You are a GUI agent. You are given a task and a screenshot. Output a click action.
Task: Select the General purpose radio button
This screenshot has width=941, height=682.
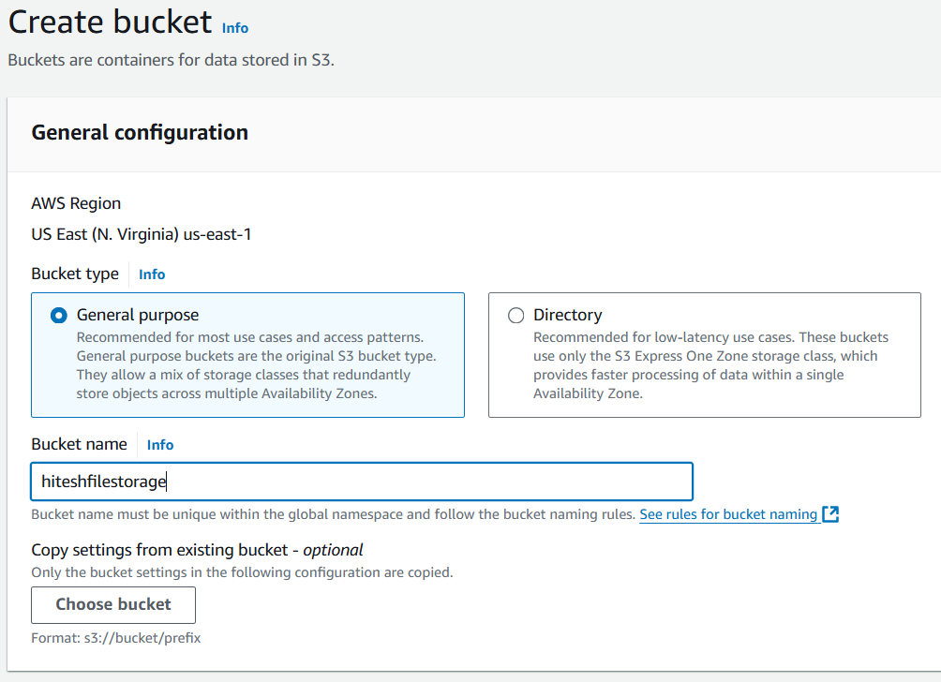(x=59, y=316)
